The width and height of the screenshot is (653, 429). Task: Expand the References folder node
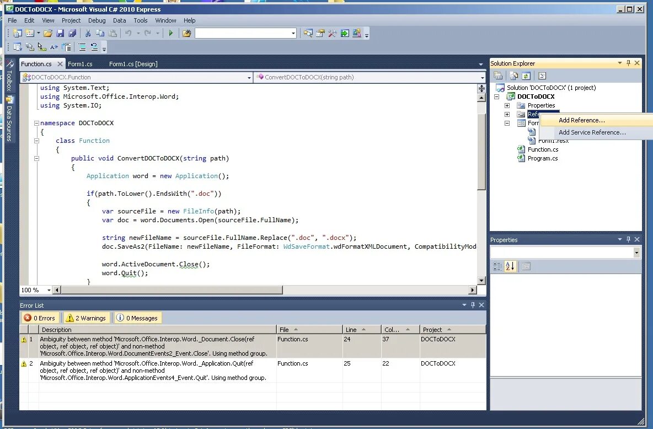click(x=507, y=114)
